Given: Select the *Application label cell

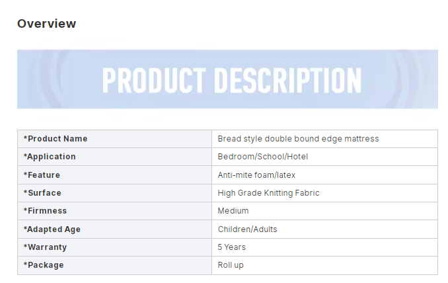Looking at the screenshot, I should tap(114, 157).
